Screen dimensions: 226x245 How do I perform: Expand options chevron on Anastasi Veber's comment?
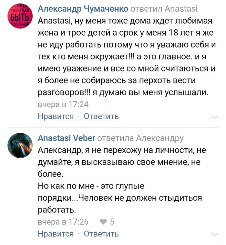point(214,235)
